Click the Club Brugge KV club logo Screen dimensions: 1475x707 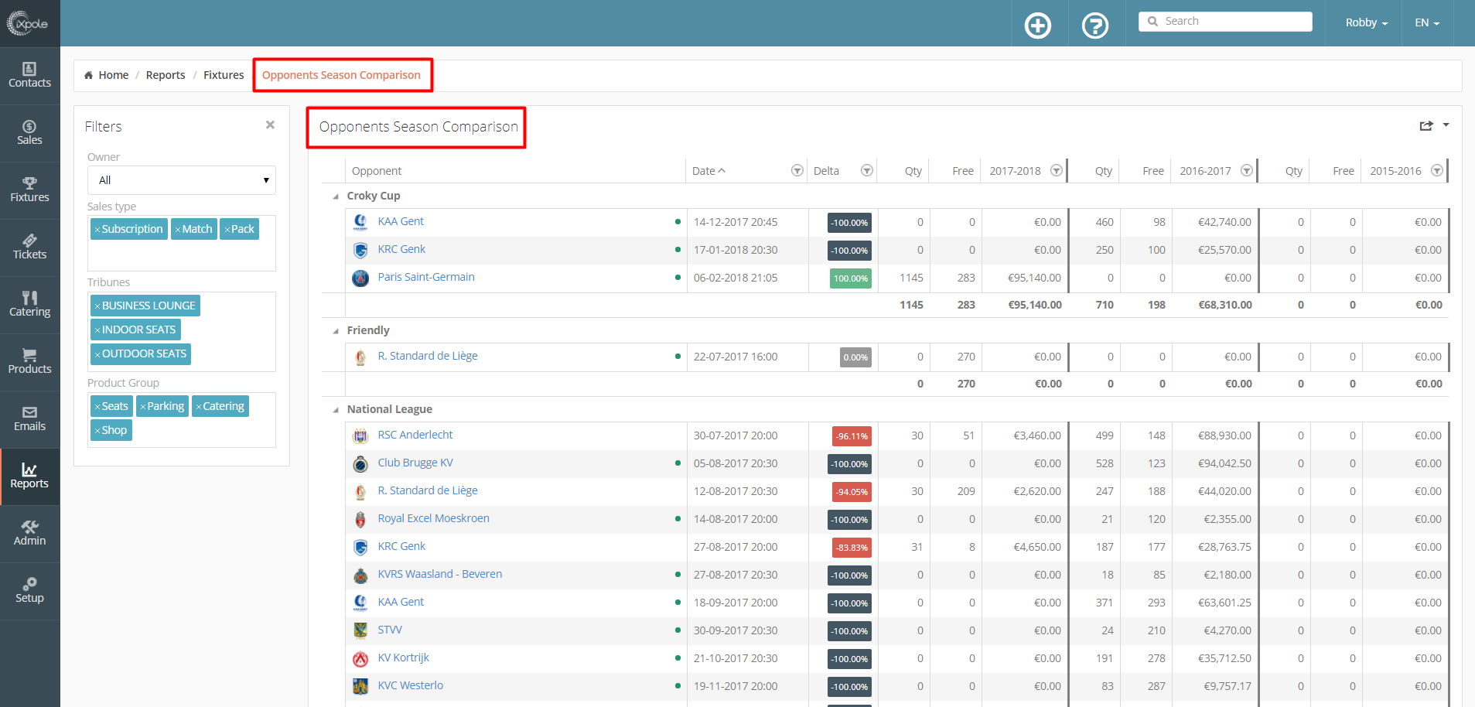pyautogui.click(x=360, y=463)
